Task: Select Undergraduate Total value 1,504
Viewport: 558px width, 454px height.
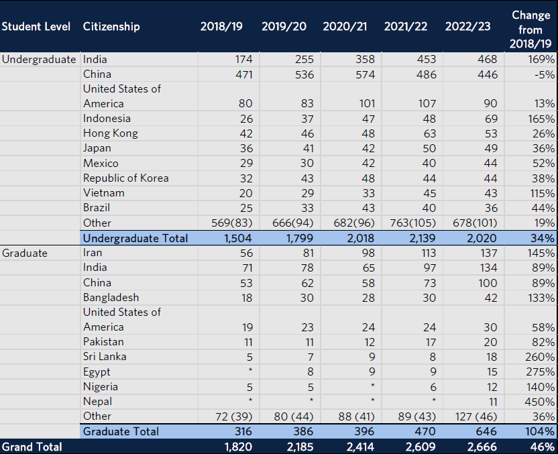Action: 238,238
